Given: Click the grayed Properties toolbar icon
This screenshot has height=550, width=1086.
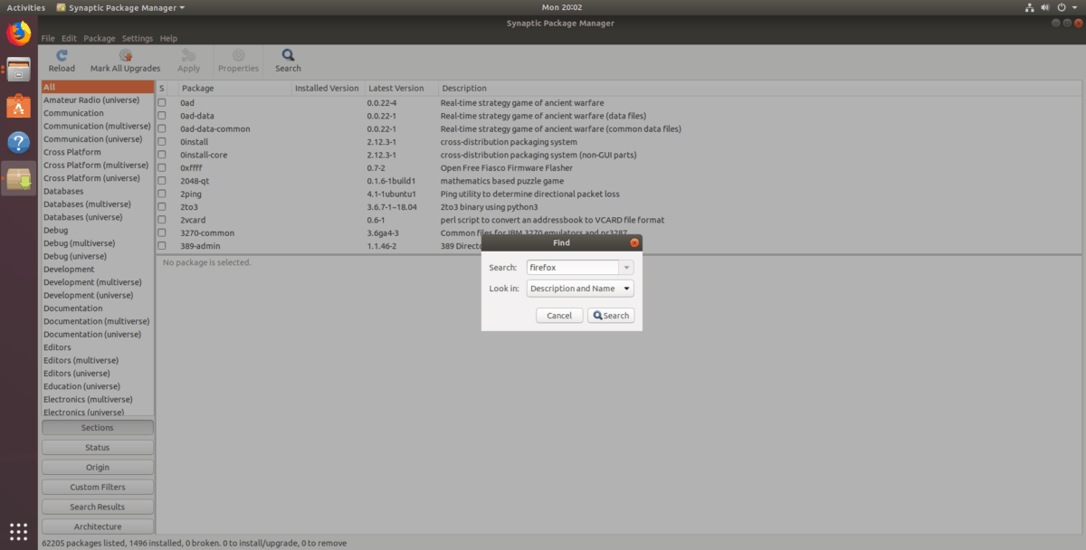Looking at the screenshot, I should [238, 55].
